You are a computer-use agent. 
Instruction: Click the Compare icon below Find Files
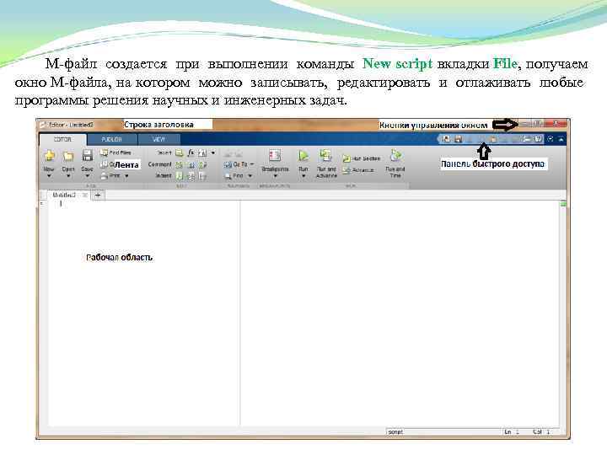(x=104, y=164)
